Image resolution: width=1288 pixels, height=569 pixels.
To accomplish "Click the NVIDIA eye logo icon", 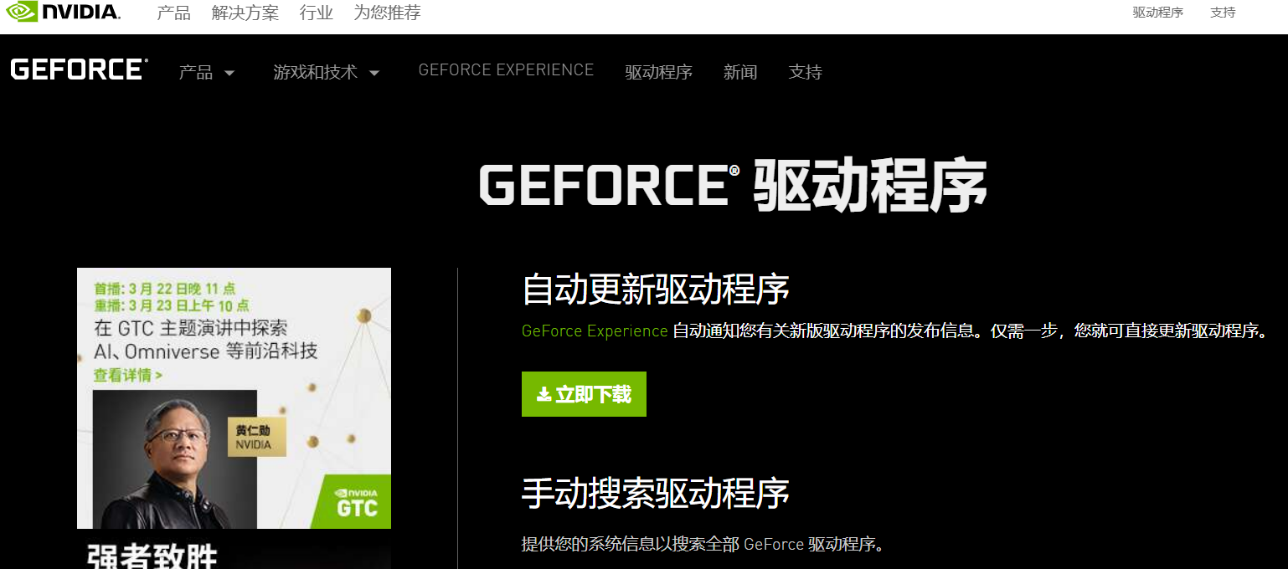I will [x=20, y=12].
